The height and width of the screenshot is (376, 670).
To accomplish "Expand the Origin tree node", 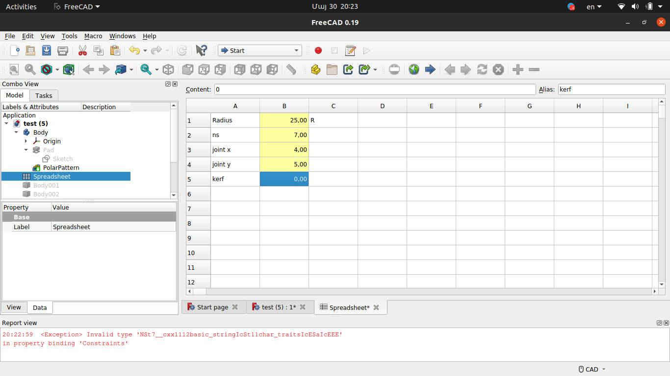I will [26, 141].
